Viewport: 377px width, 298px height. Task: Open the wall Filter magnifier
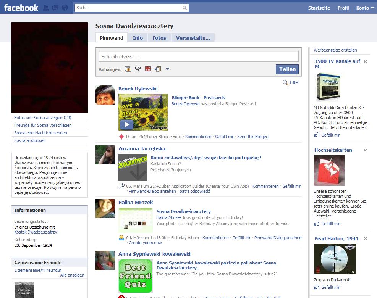click(x=285, y=82)
